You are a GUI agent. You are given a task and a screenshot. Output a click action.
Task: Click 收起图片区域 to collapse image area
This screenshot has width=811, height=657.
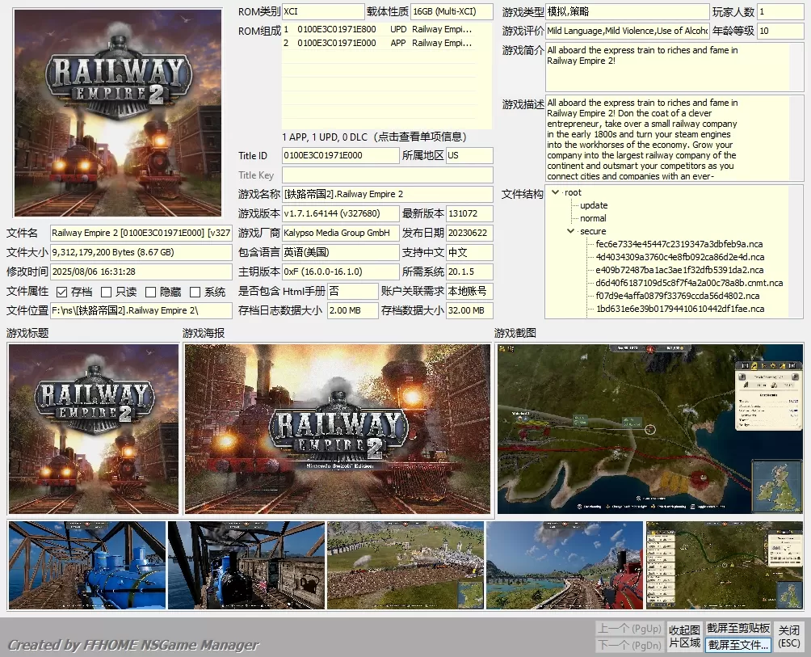coord(684,635)
